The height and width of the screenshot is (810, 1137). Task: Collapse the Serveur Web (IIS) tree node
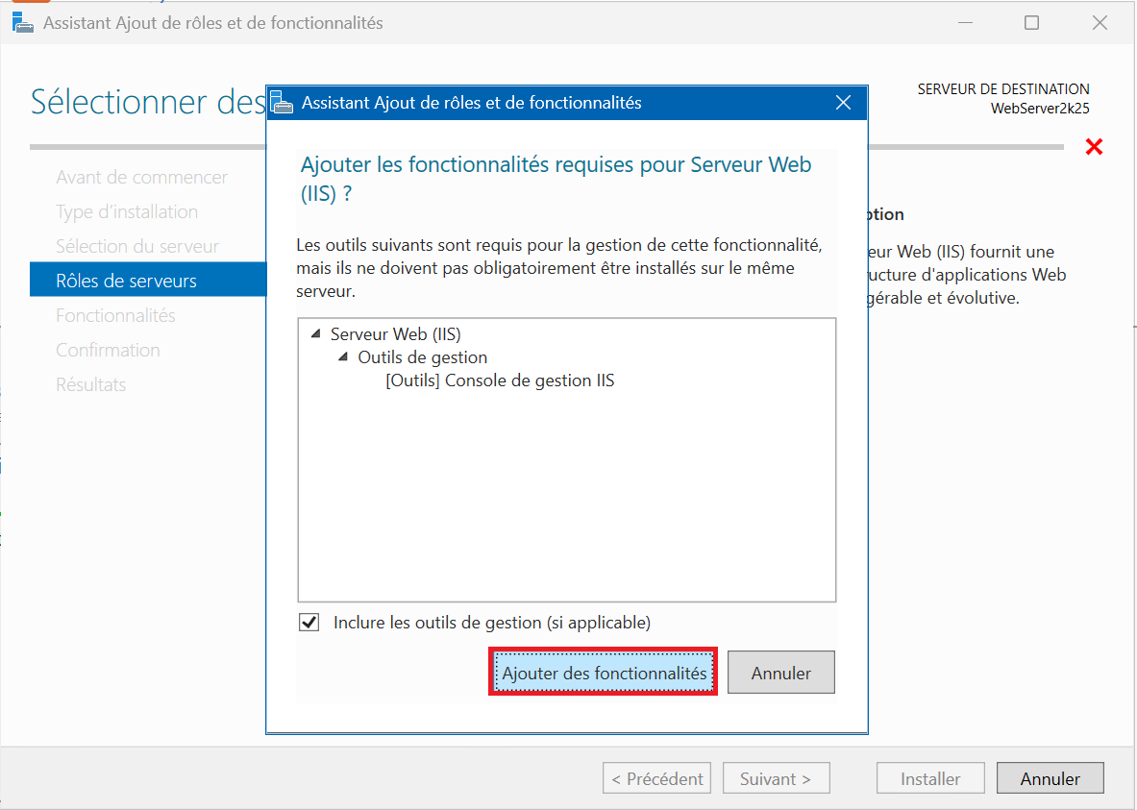[x=316, y=335]
